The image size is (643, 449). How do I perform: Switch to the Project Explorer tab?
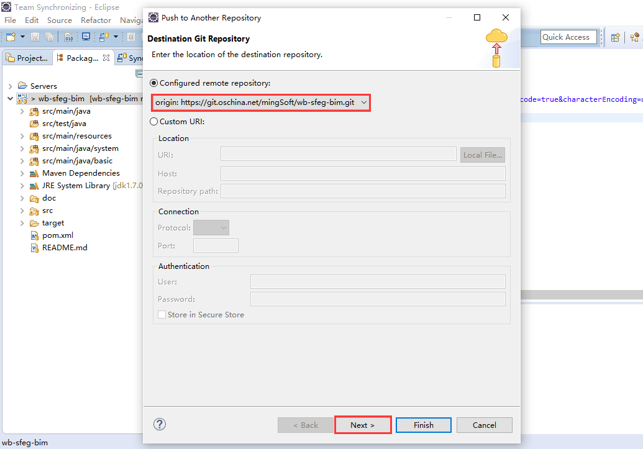pyautogui.click(x=27, y=58)
